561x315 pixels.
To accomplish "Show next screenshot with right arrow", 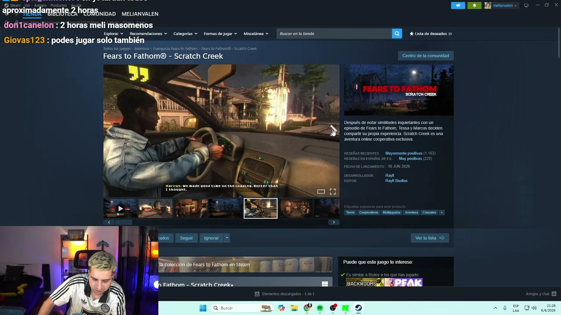I will (x=333, y=129).
